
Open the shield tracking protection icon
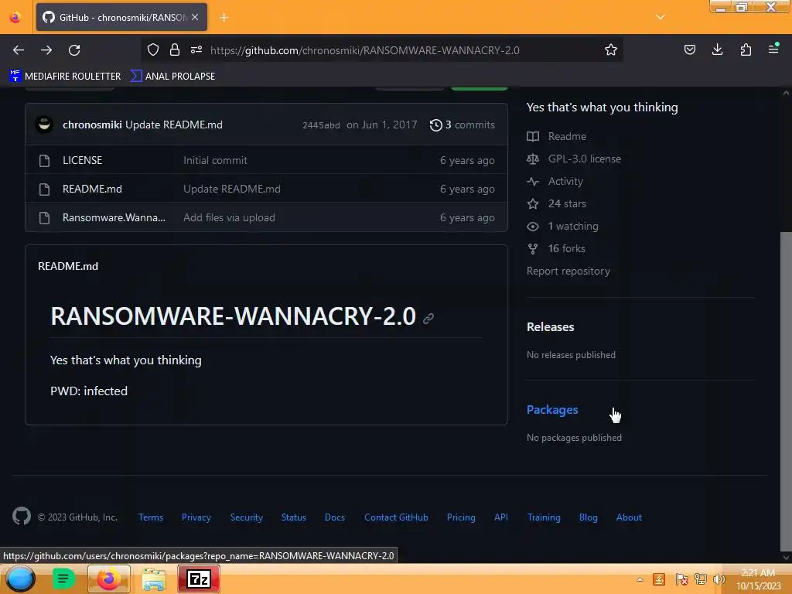[153, 49]
